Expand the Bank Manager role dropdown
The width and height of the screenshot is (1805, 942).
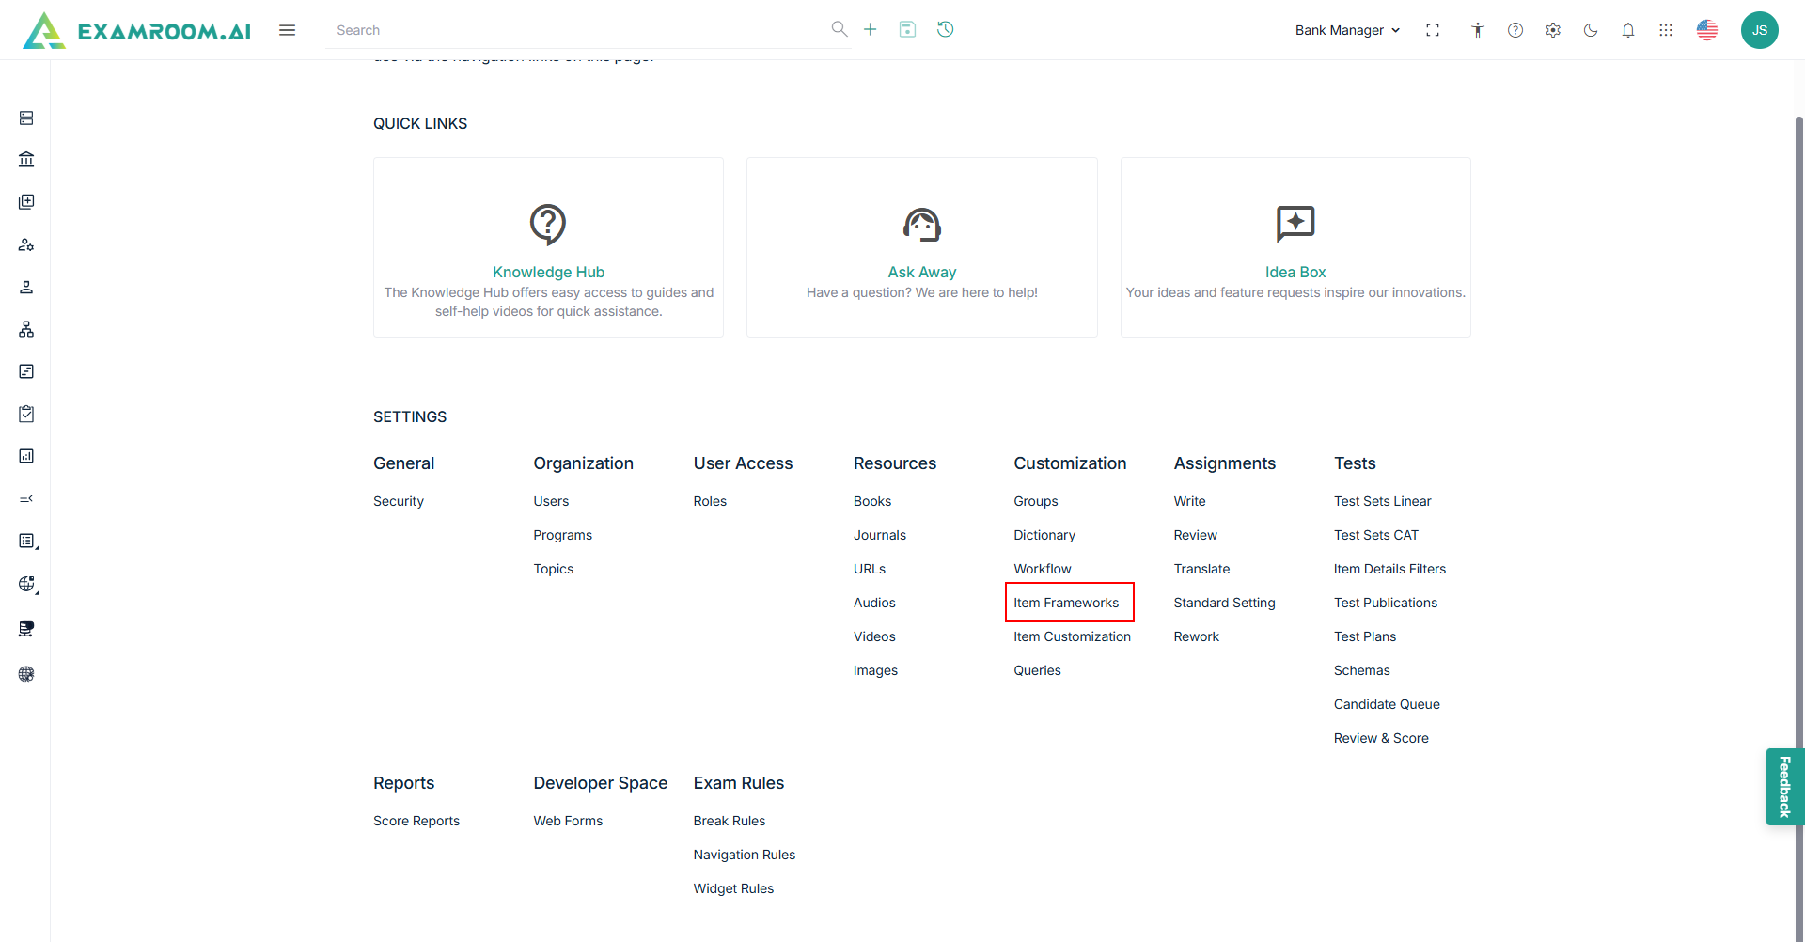point(1347,30)
